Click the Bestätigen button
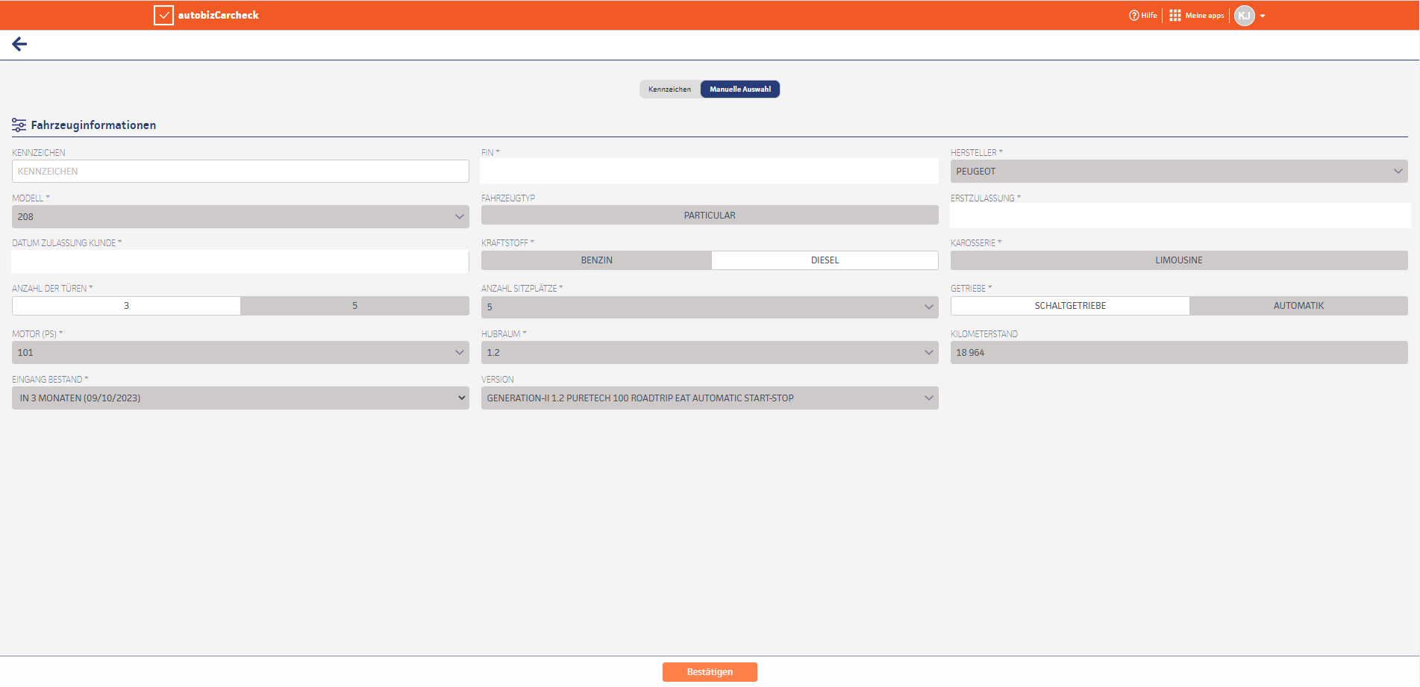This screenshot has width=1420, height=687. [710, 672]
